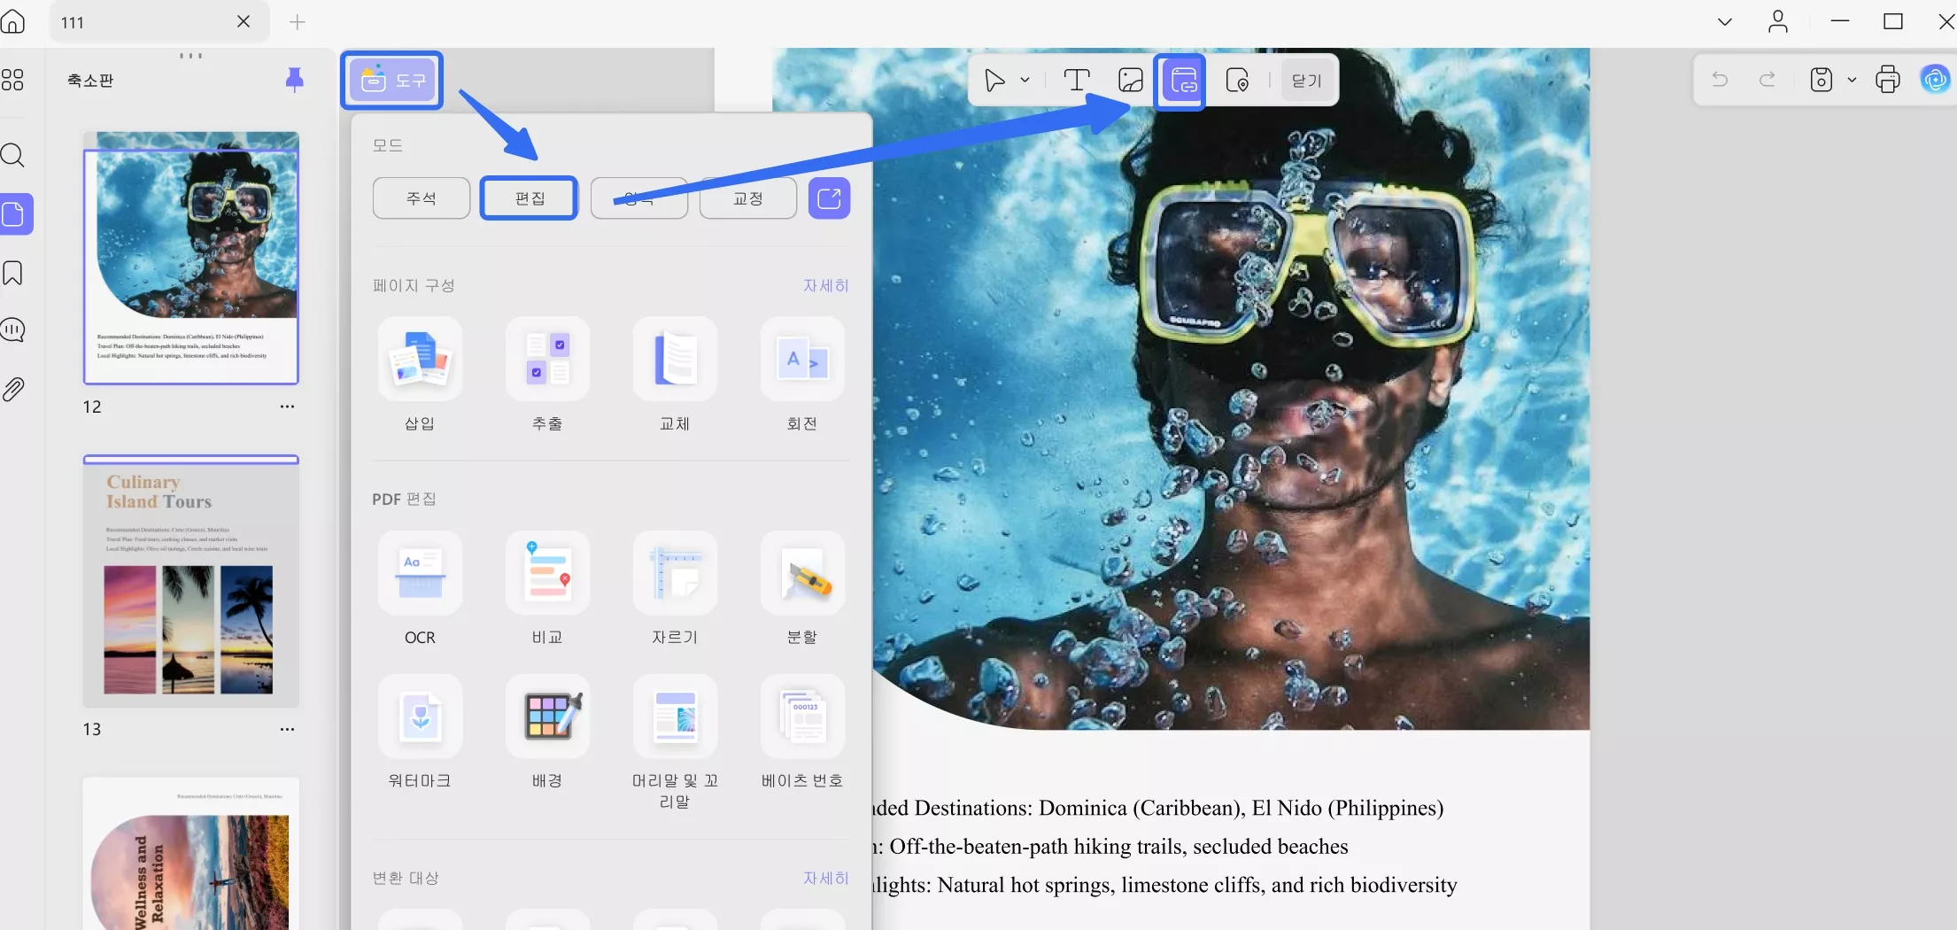Open more options for page 13

[287, 729]
